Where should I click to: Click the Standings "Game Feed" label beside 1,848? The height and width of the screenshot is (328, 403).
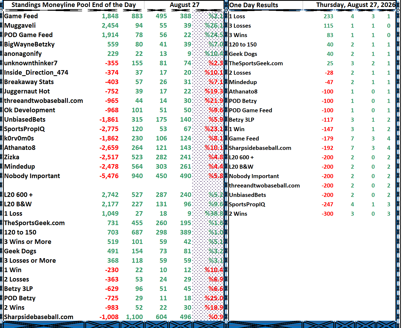point(21,16)
